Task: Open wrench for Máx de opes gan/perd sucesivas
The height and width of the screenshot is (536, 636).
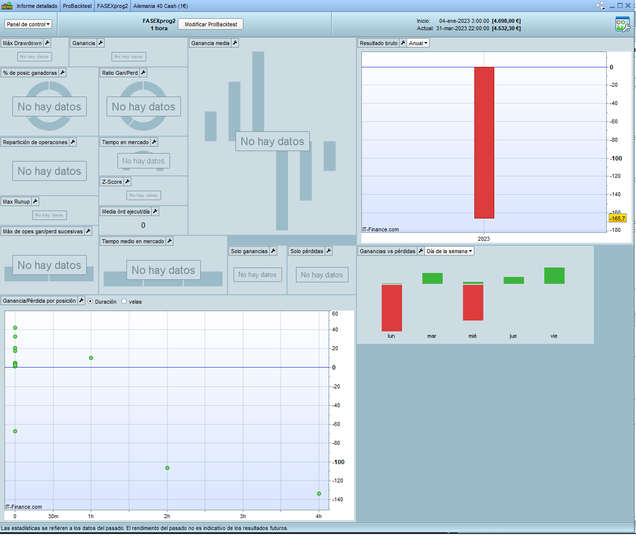Action: pyautogui.click(x=88, y=231)
